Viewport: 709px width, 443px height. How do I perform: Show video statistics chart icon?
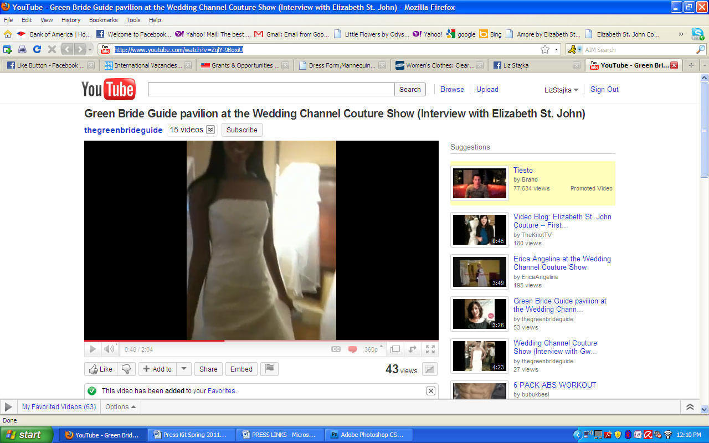430,369
